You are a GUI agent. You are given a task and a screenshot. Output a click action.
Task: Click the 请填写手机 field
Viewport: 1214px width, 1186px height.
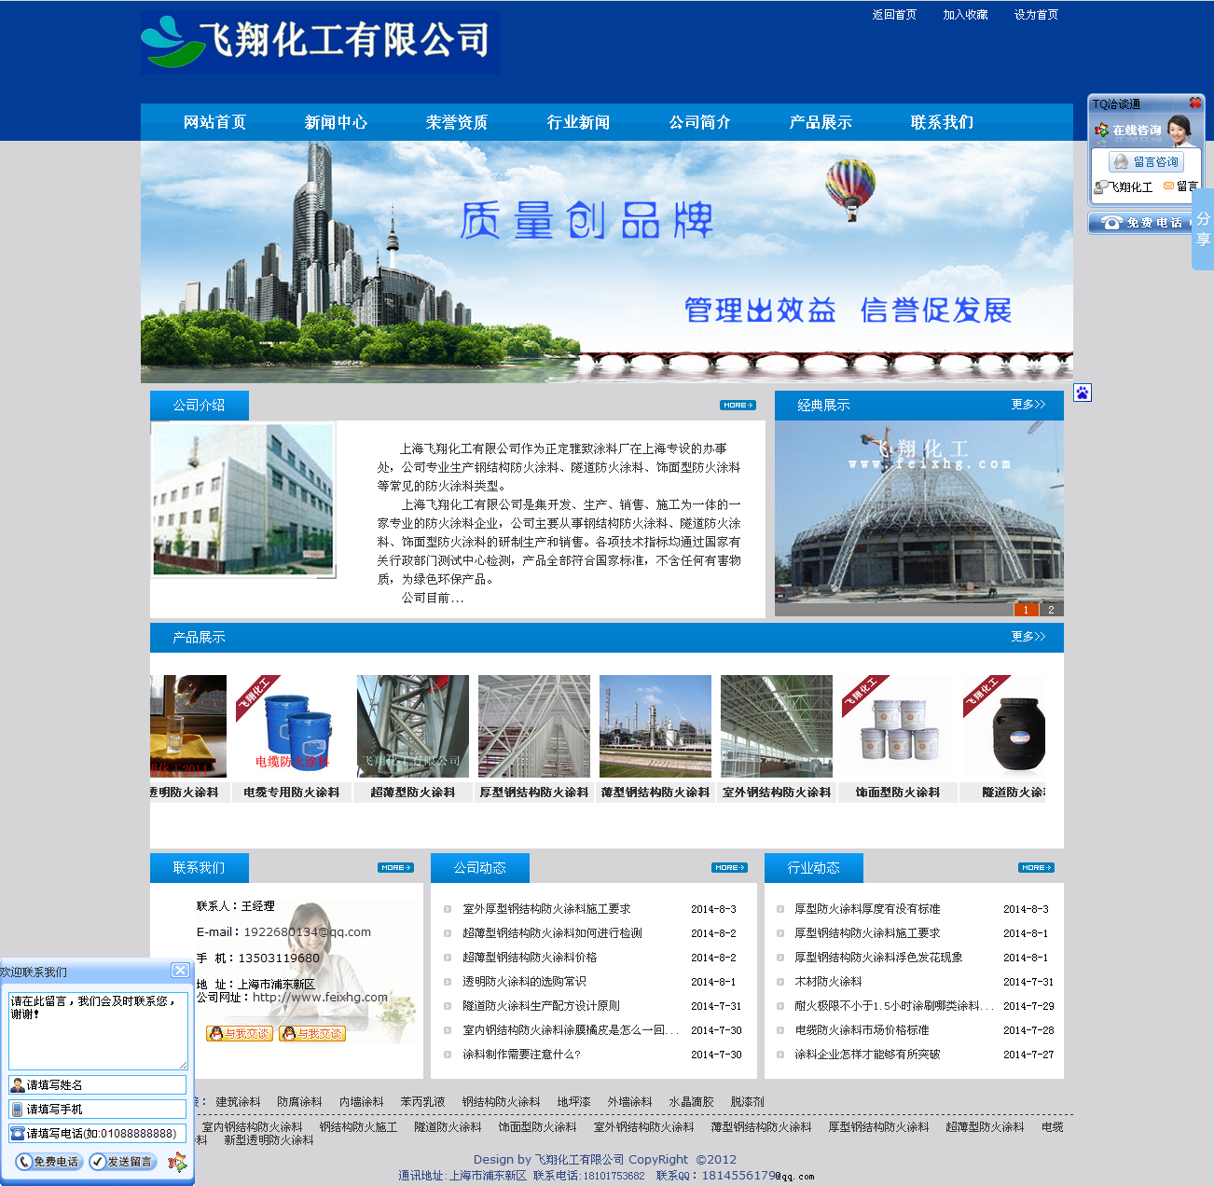pyautogui.click(x=98, y=1109)
